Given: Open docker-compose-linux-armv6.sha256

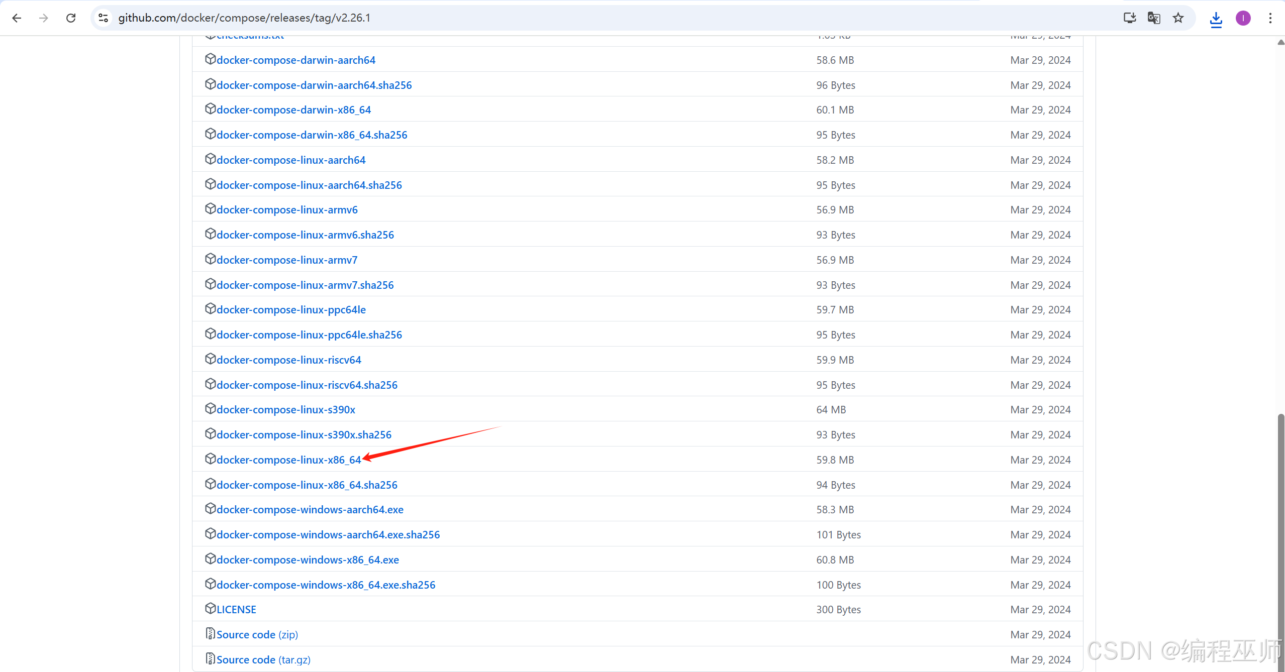Looking at the screenshot, I should pyautogui.click(x=305, y=235).
